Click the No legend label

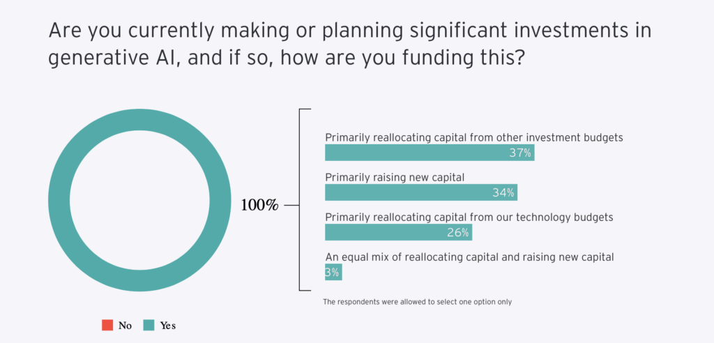(126, 326)
